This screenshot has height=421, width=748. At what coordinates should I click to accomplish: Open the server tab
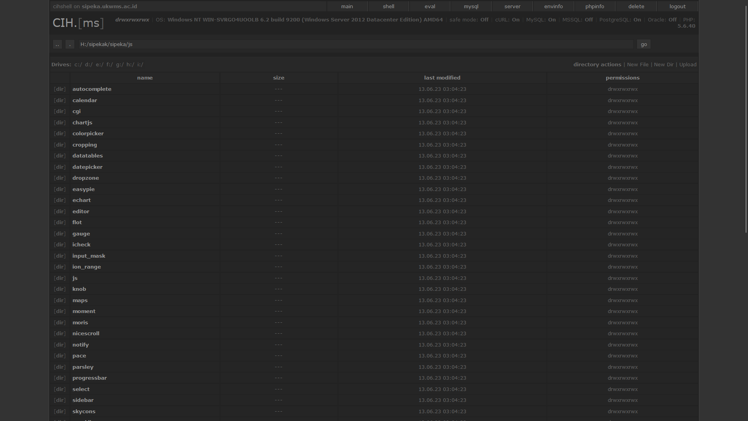(512, 6)
